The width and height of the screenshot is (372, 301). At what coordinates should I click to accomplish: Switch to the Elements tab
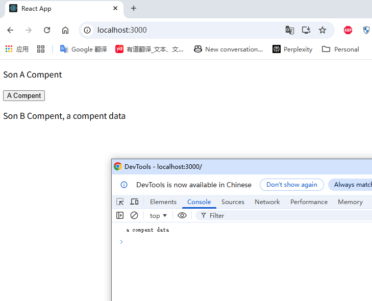point(163,202)
